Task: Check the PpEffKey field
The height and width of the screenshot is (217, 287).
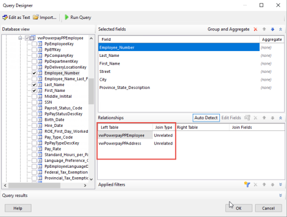Action: pos(34,50)
